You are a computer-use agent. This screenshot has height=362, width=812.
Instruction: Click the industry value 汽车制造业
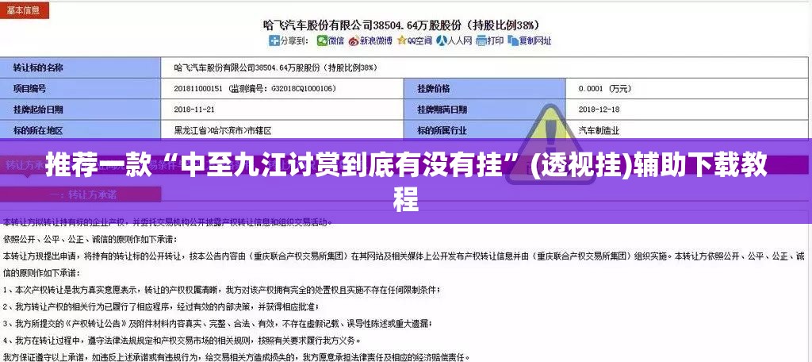tap(599, 131)
